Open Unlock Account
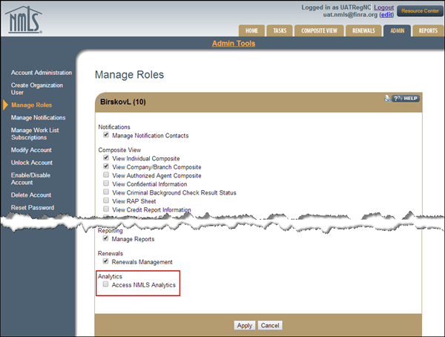 32,163
